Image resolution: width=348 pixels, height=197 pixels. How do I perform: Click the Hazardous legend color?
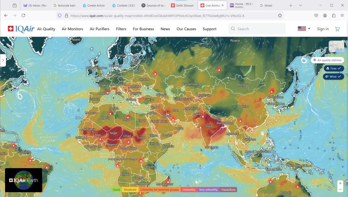[228, 190]
